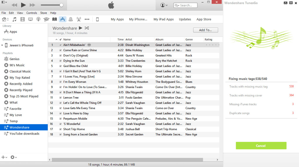This screenshot has width=299, height=167.
Task: Switch to My iPhone tab
Action: click(x=138, y=19)
